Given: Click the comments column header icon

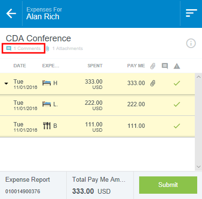Looking at the screenshot, I should pyautogui.click(x=165, y=66).
